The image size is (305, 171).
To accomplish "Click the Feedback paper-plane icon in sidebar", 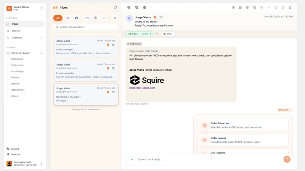I will pos(8,154).
